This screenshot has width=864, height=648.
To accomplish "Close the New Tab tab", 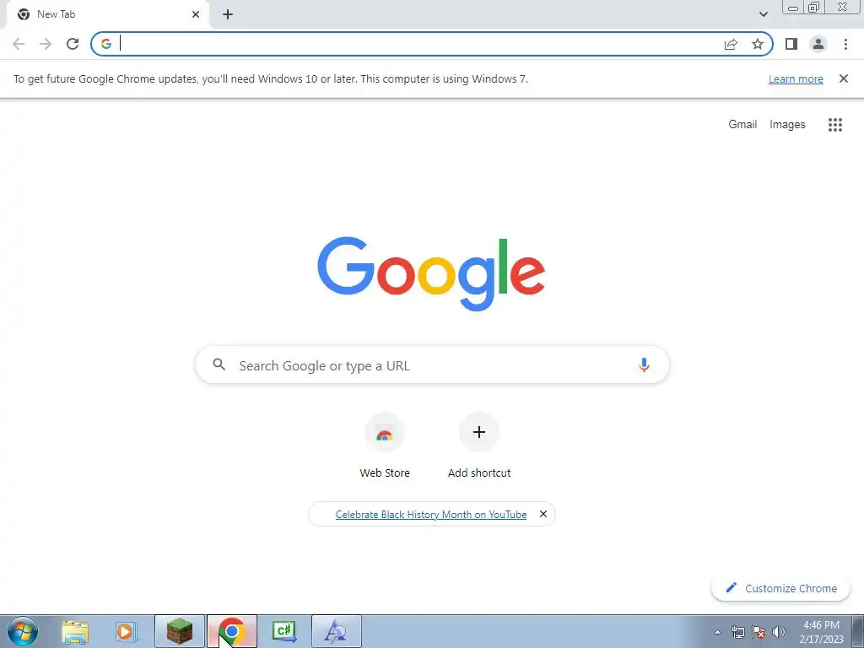I will coord(196,14).
